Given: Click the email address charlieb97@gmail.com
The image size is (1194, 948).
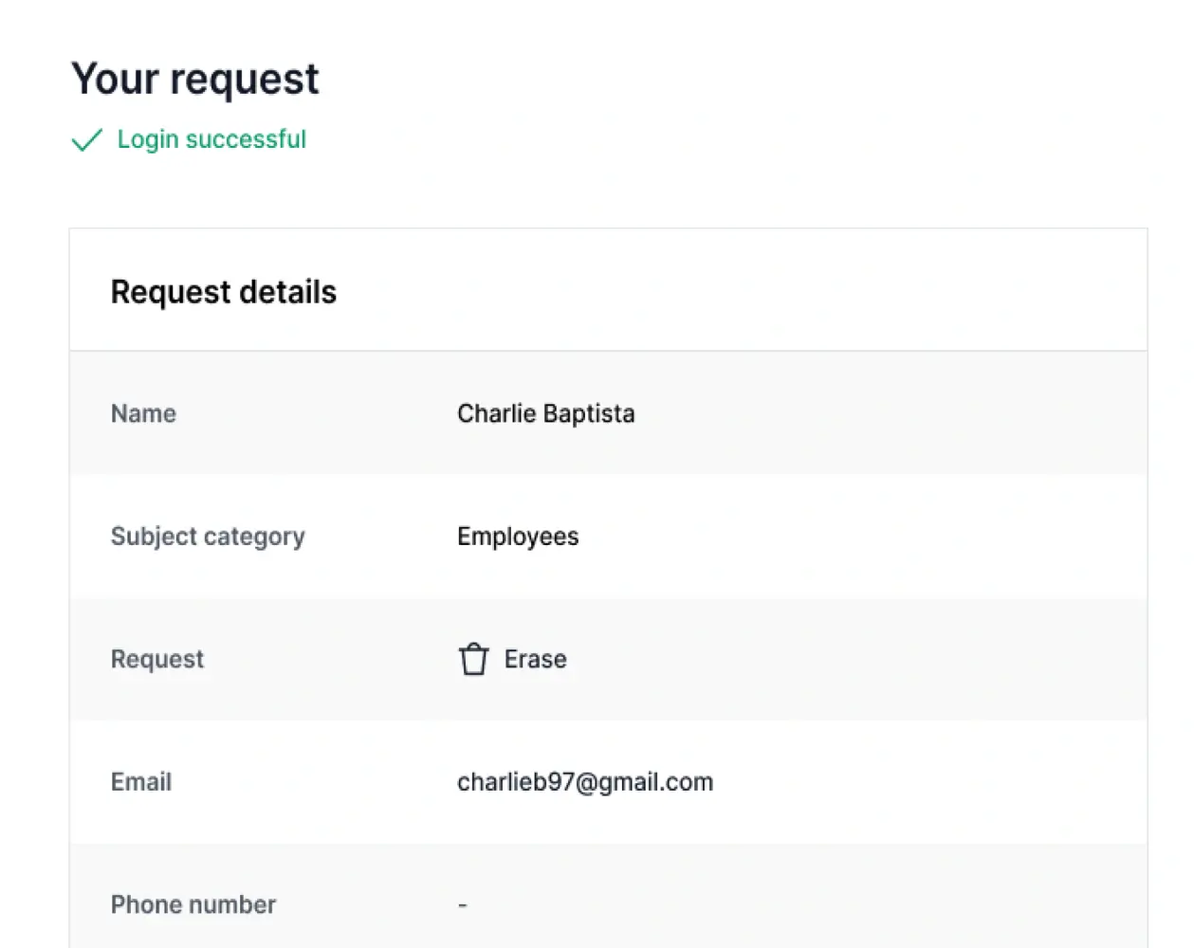Looking at the screenshot, I should tap(585, 782).
